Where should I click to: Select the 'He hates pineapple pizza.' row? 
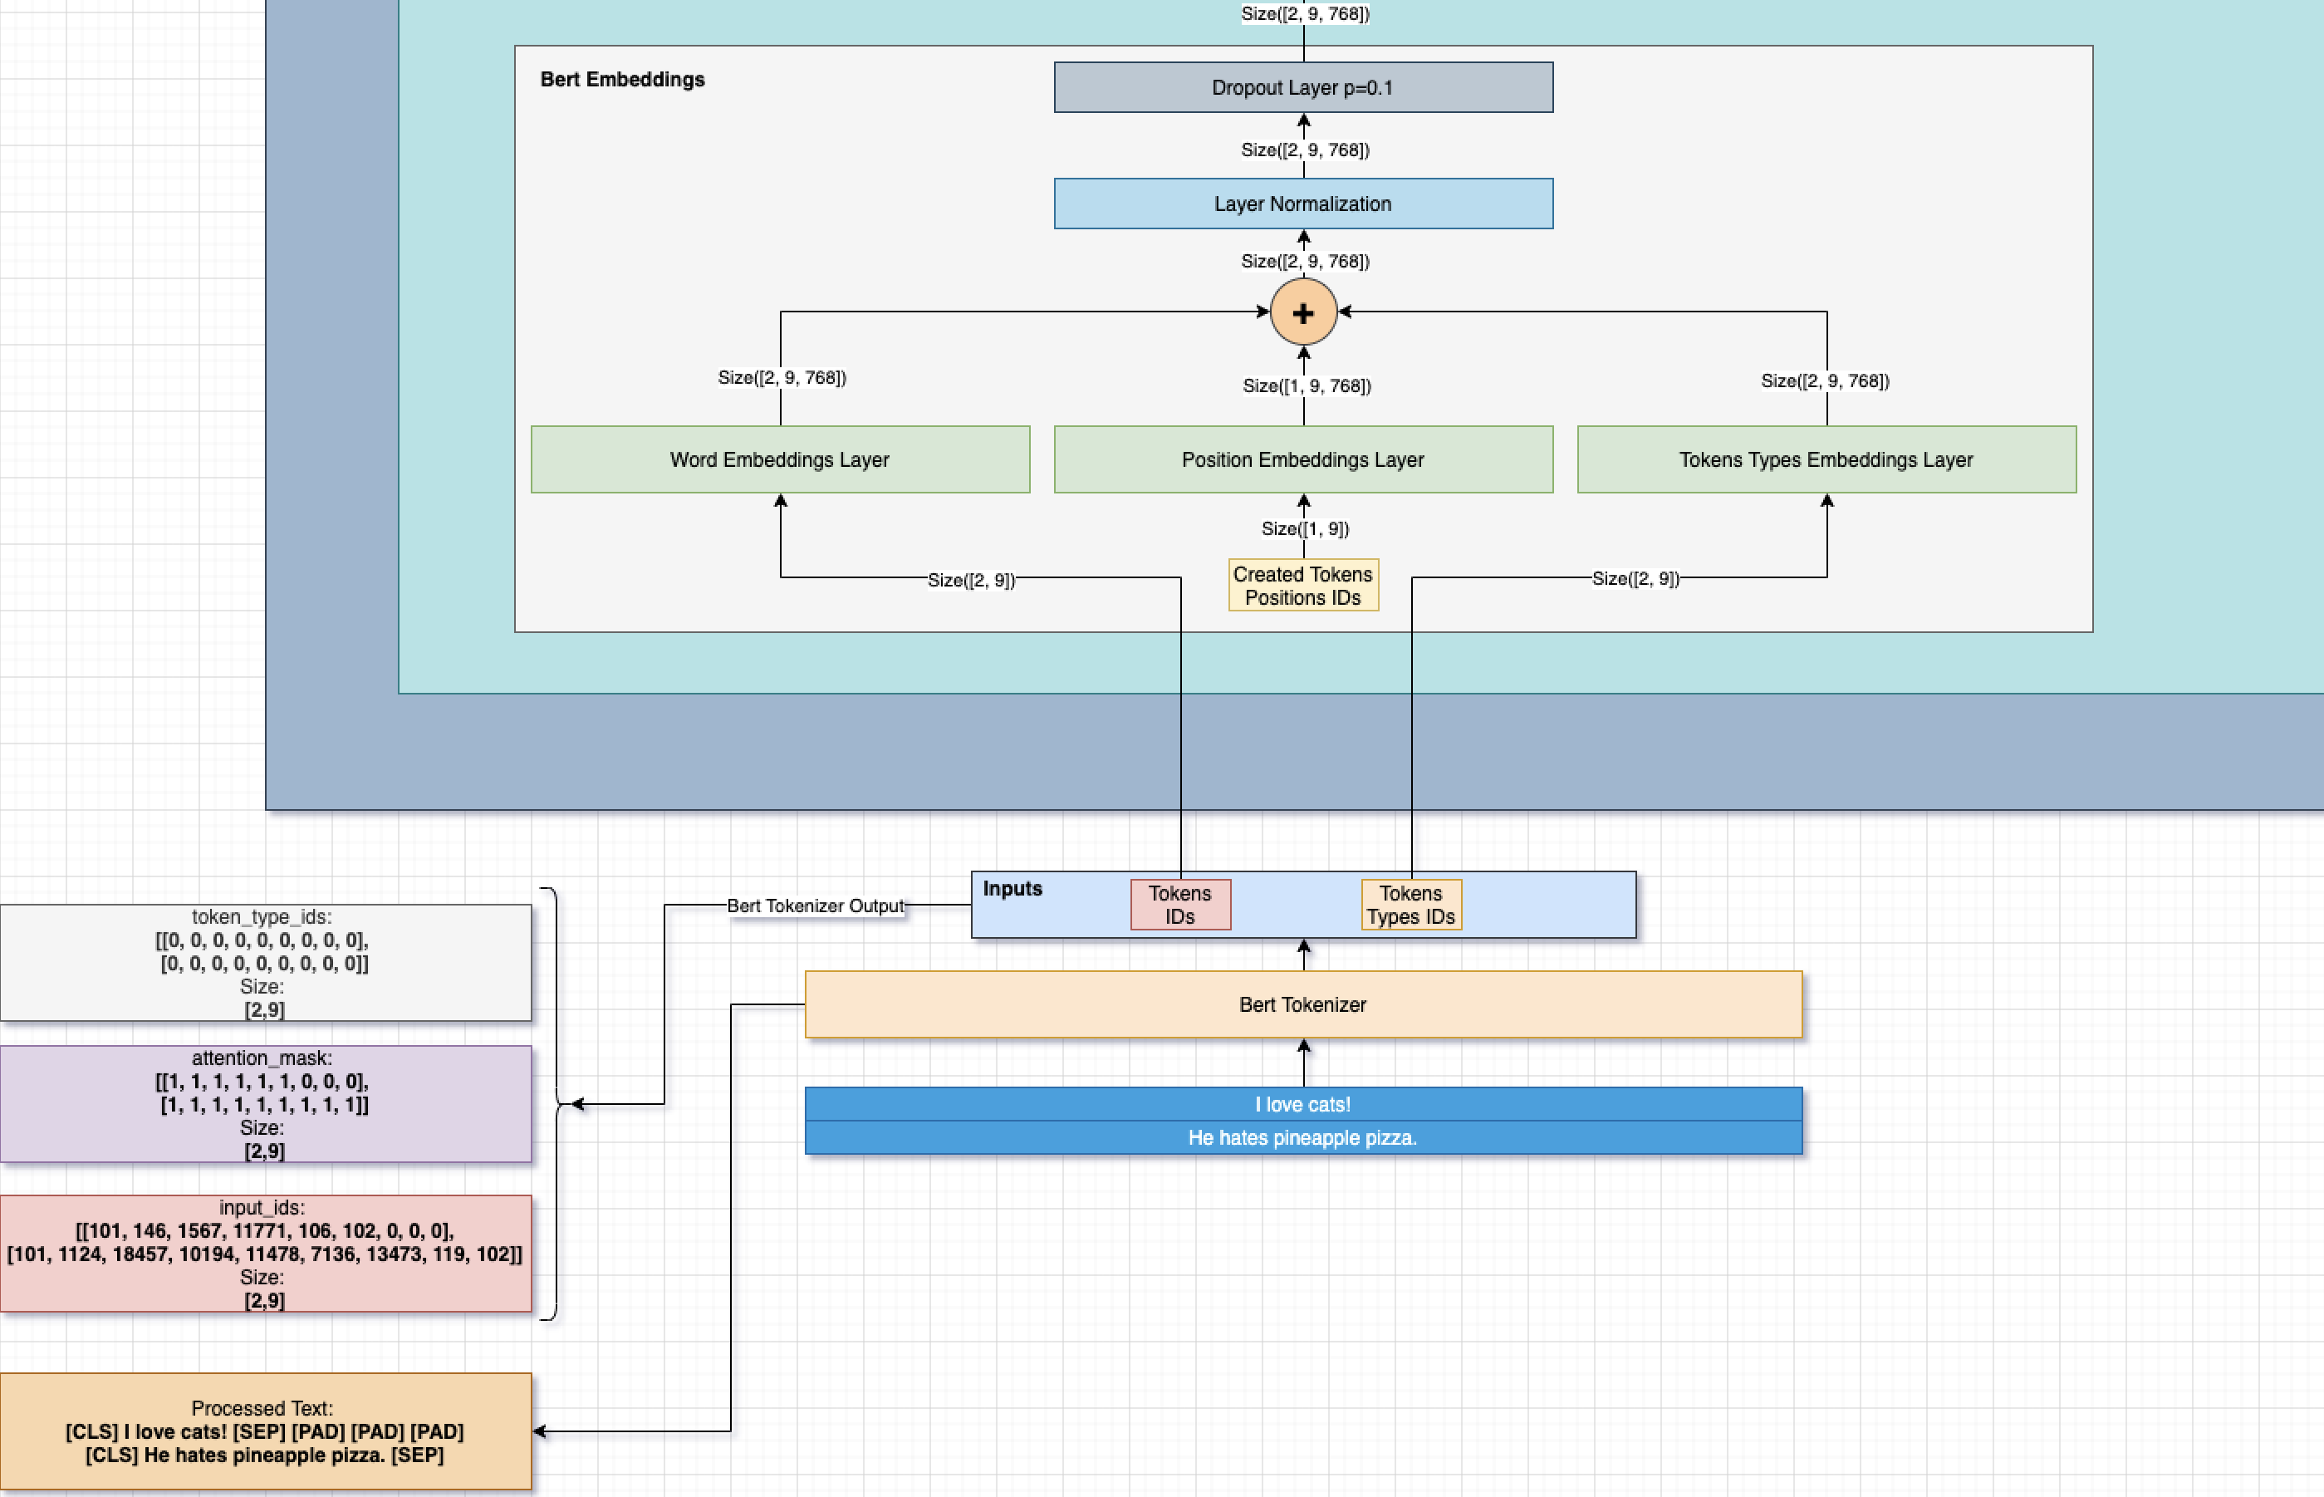click(x=1302, y=1137)
